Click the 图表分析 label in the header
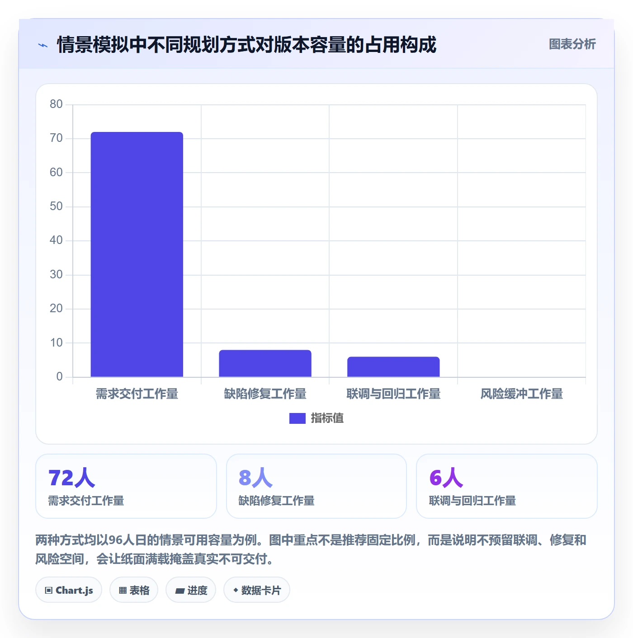This screenshot has height=638, width=633. tap(572, 44)
